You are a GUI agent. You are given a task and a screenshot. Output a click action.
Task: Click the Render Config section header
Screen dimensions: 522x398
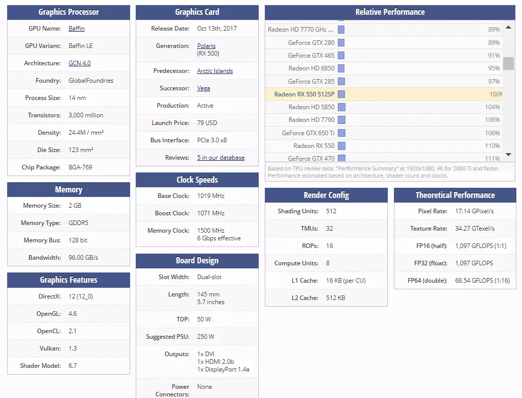click(326, 195)
